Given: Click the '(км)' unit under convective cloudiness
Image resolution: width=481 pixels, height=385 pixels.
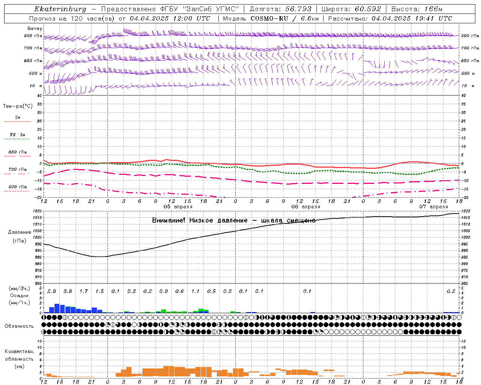Looking at the screenshot, I should [19, 366].
